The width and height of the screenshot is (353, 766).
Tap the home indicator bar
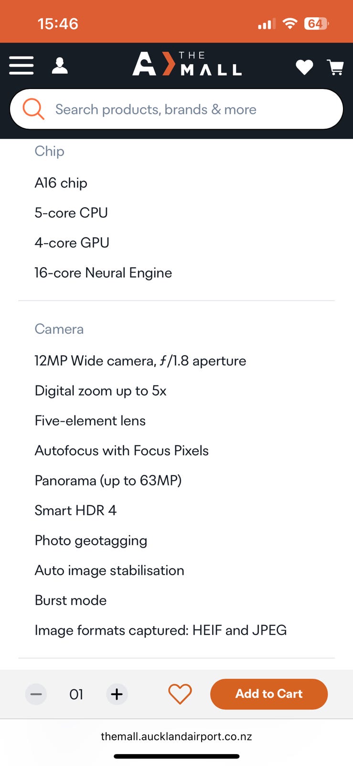(176, 756)
